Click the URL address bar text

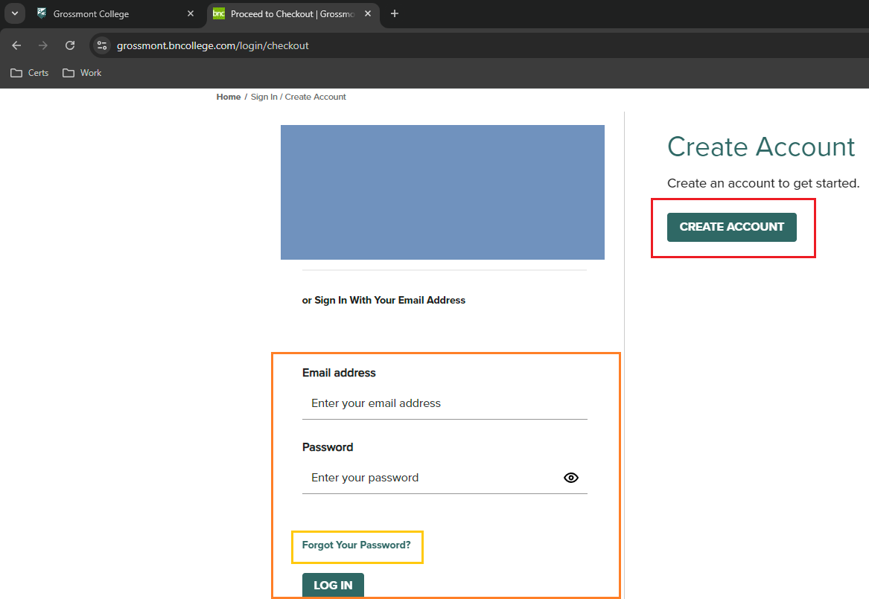[x=213, y=45]
